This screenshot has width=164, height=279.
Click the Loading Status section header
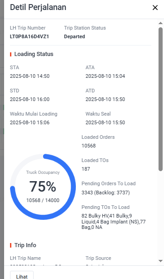point(34,54)
